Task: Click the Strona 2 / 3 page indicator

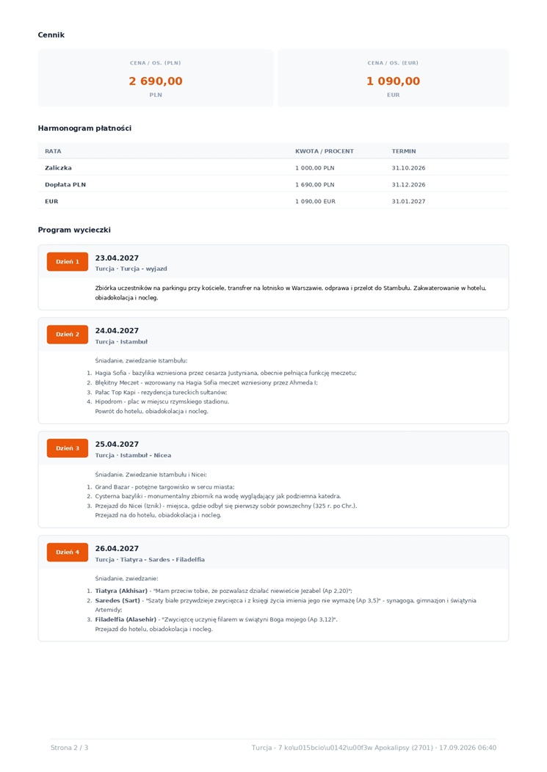Action: [70, 747]
